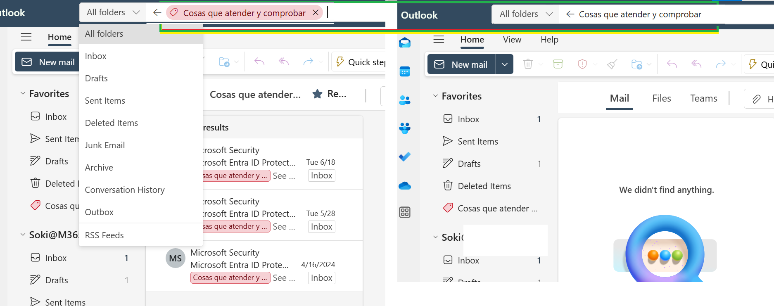Toggle hamburger navigation pane in right window
This screenshot has width=774, height=306.
click(x=439, y=39)
